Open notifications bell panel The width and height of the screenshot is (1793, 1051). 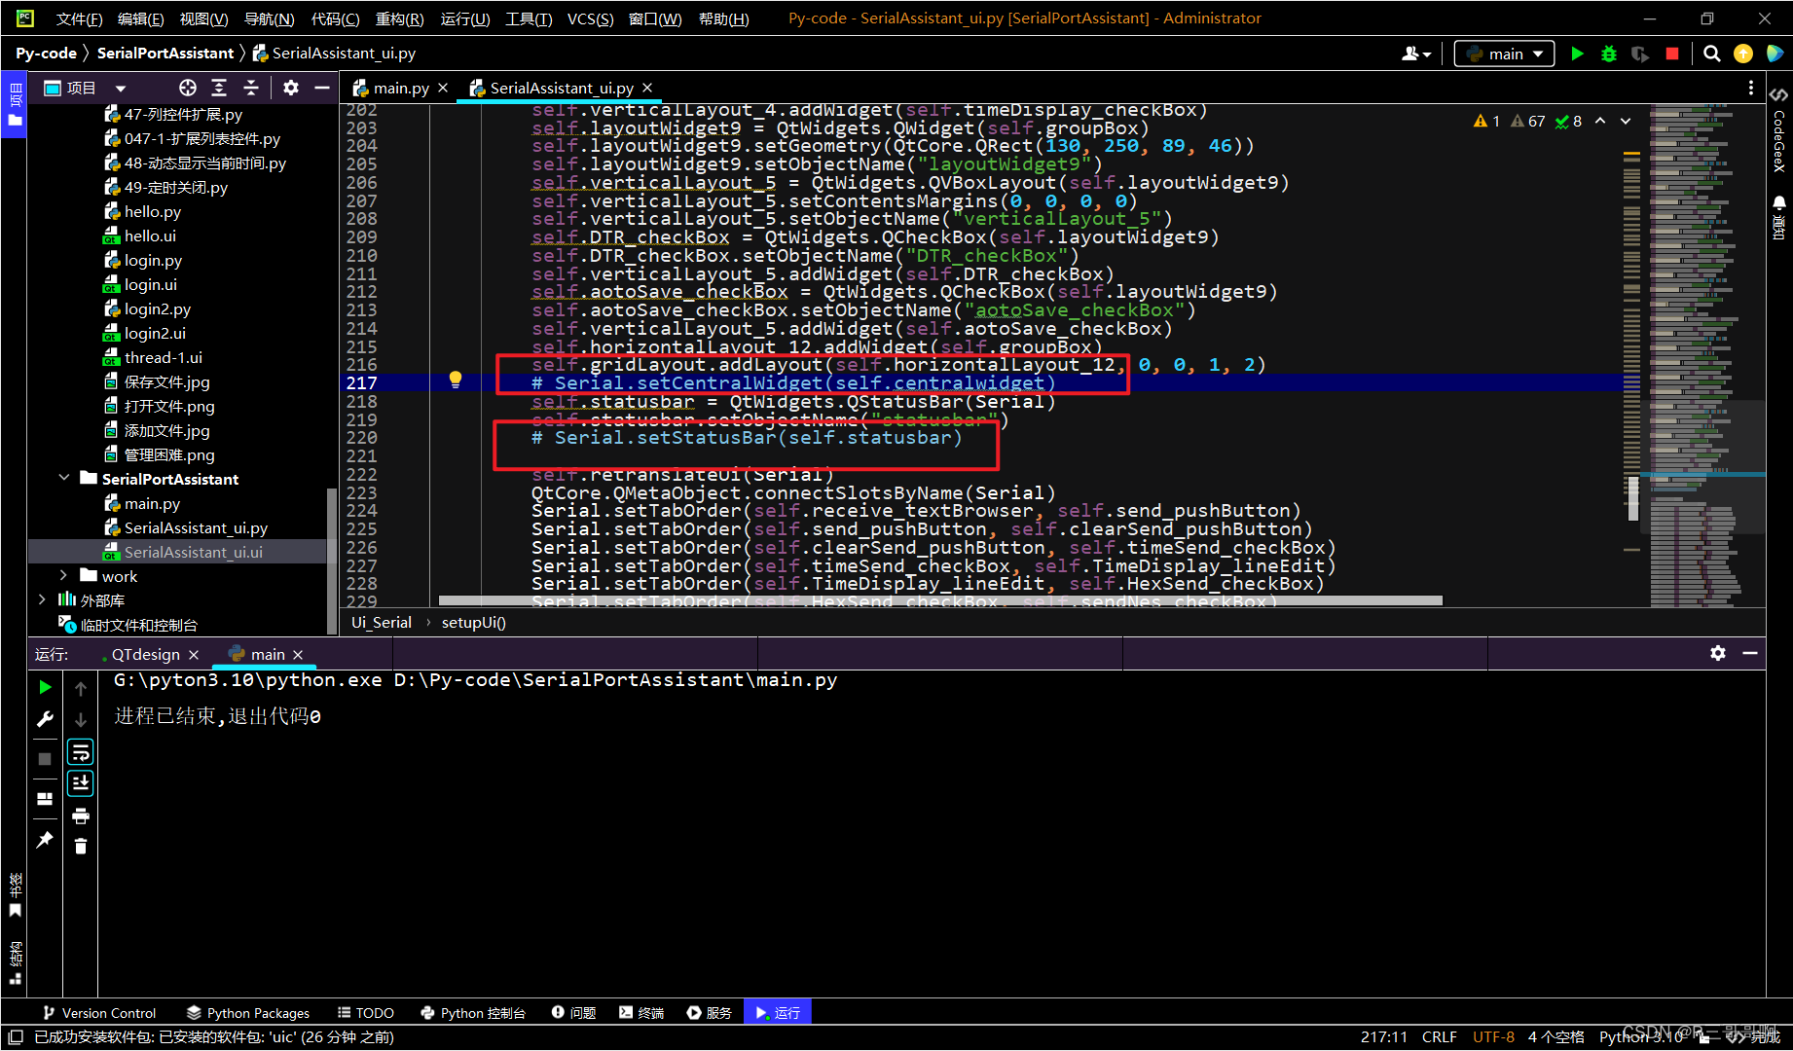tap(1779, 216)
